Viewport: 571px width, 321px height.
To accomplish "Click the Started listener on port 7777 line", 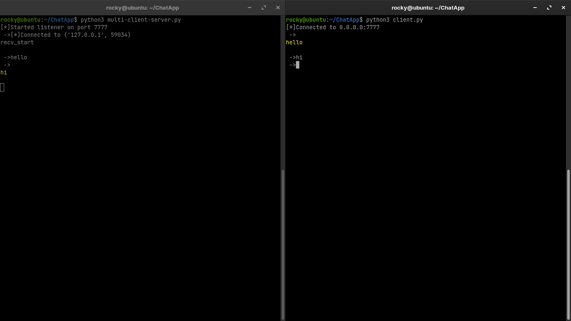I will click(54, 27).
